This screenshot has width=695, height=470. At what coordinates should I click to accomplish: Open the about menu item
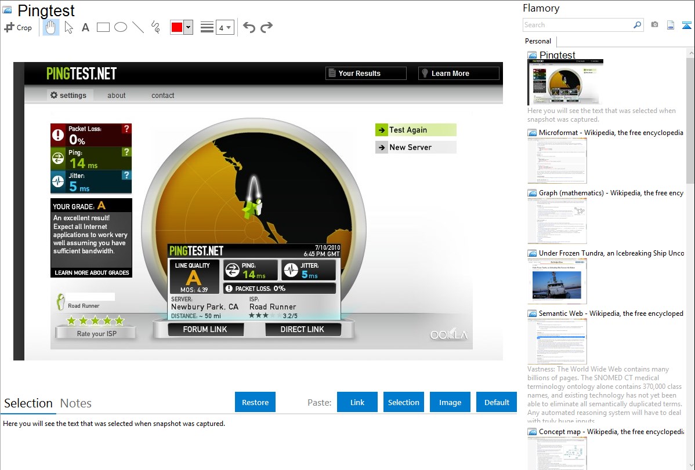[x=116, y=95]
